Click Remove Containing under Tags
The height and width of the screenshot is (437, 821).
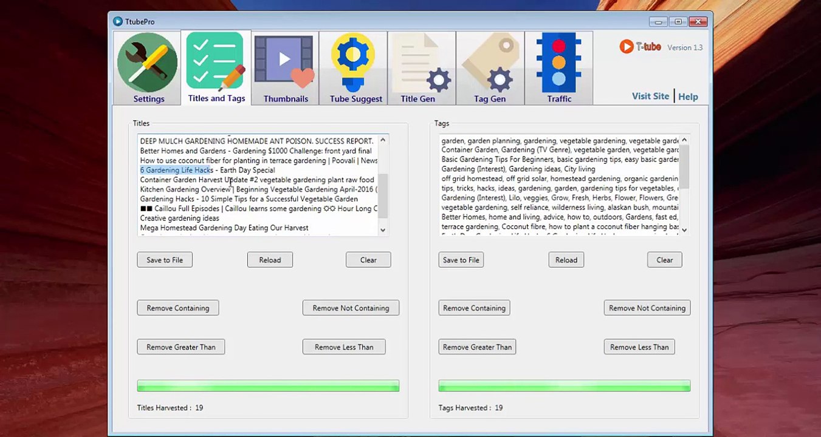tap(474, 308)
